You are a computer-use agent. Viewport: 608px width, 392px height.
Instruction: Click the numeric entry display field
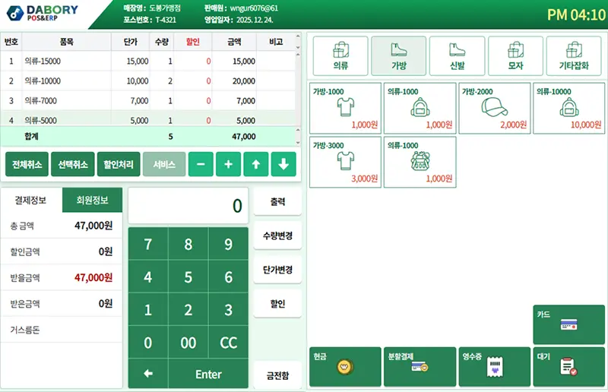(188, 205)
